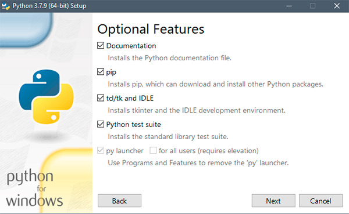The width and height of the screenshot is (349, 214).
Task: Enable for all users (requires elevation)
Action: pyautogui.click(x=153, y=150)
